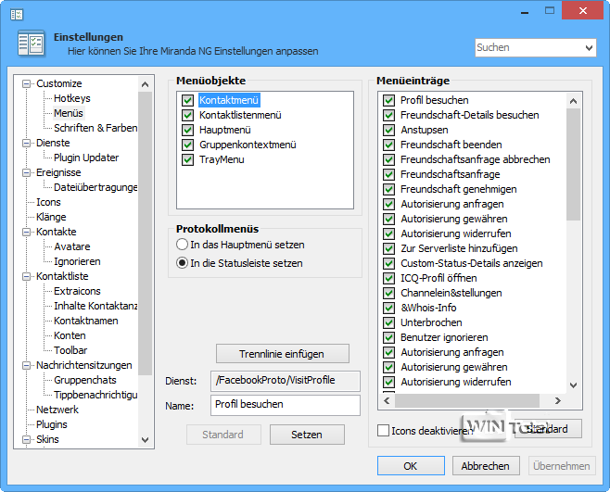Open the Plugin Updater page

click(x=86, y=158)
